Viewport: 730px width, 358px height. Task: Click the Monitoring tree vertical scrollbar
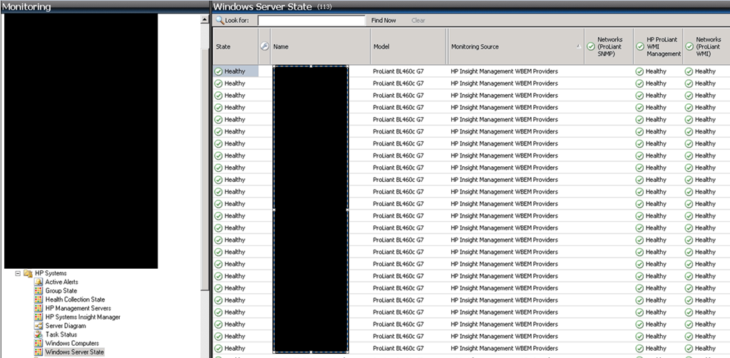(x=205, y=143)
